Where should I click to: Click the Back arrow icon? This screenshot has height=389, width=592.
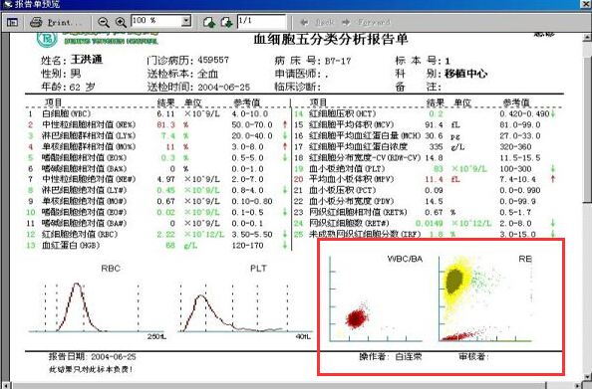(x=305, y=23)
